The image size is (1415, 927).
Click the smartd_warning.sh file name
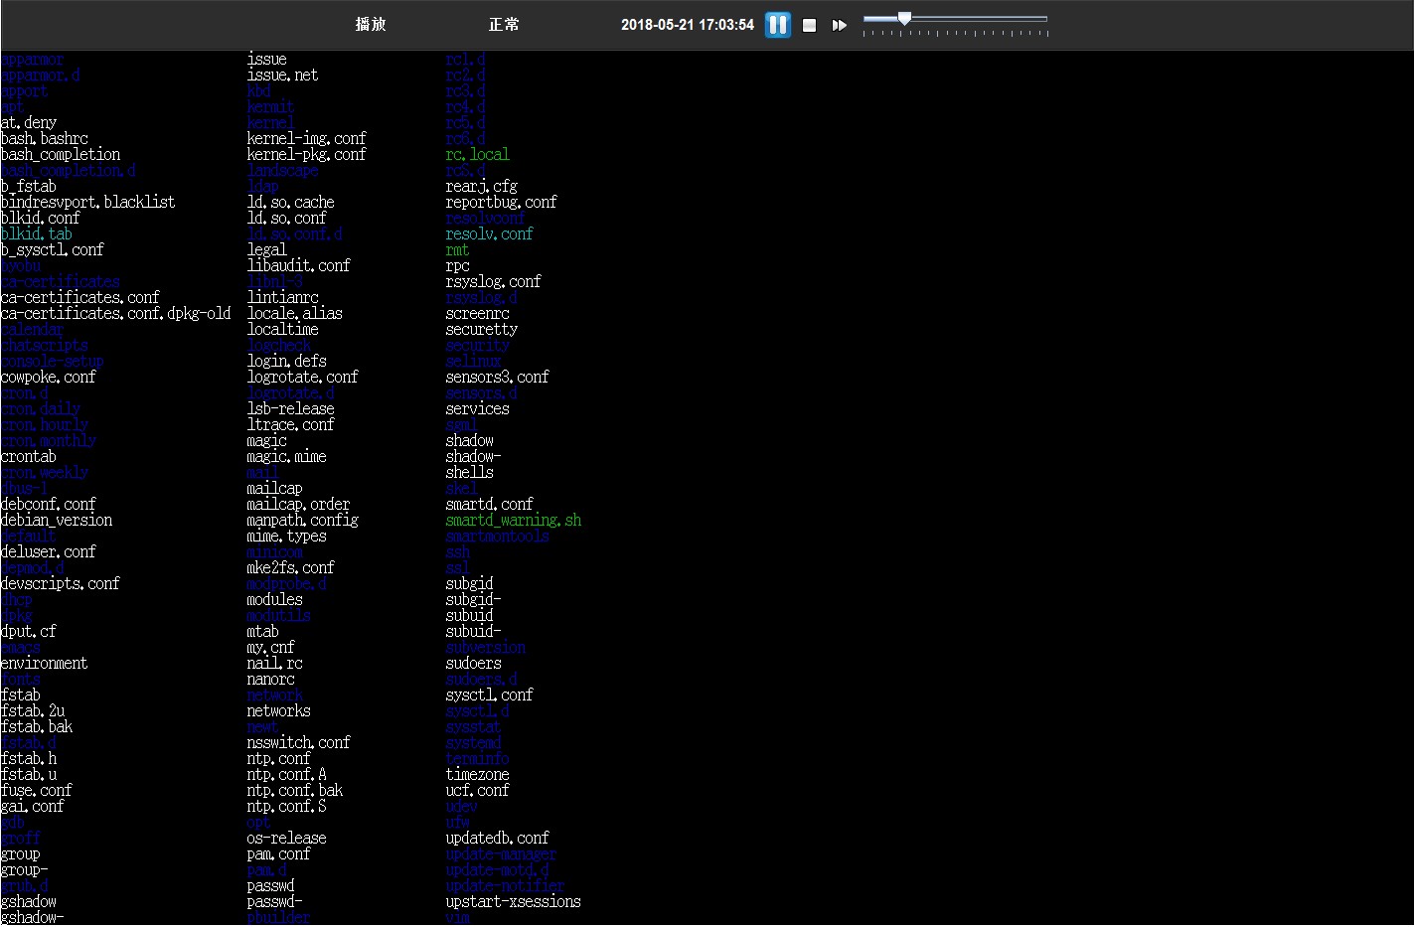pos(513,521)
